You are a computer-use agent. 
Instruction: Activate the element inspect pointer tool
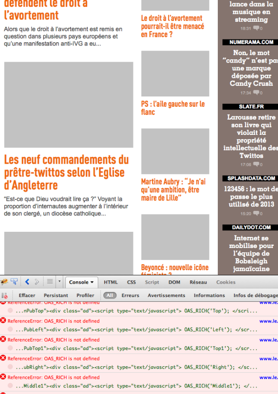[14, 282]
